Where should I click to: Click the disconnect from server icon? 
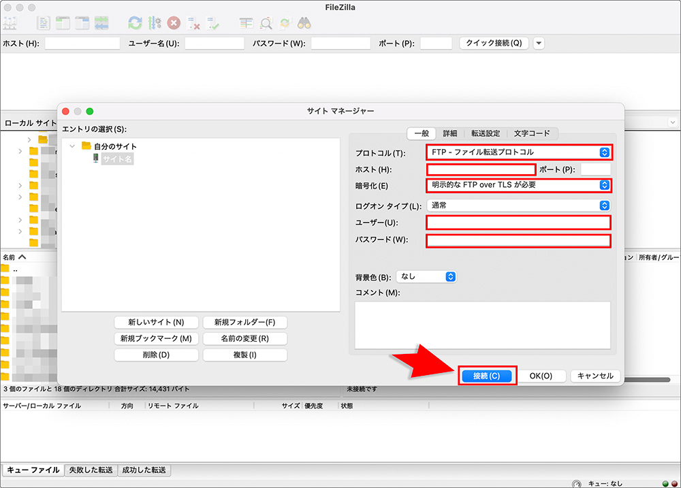click(193, 23)
